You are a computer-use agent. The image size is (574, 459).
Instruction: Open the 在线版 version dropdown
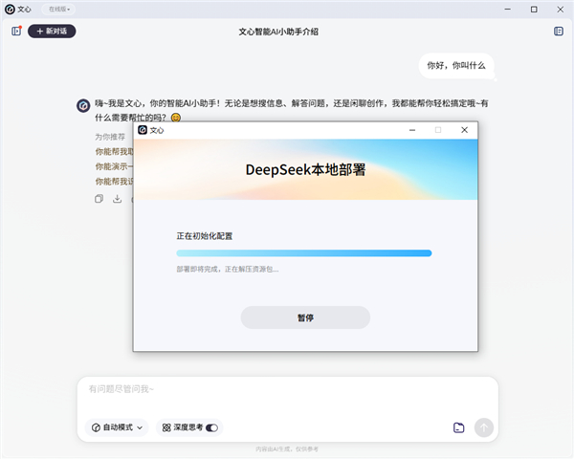59,9
